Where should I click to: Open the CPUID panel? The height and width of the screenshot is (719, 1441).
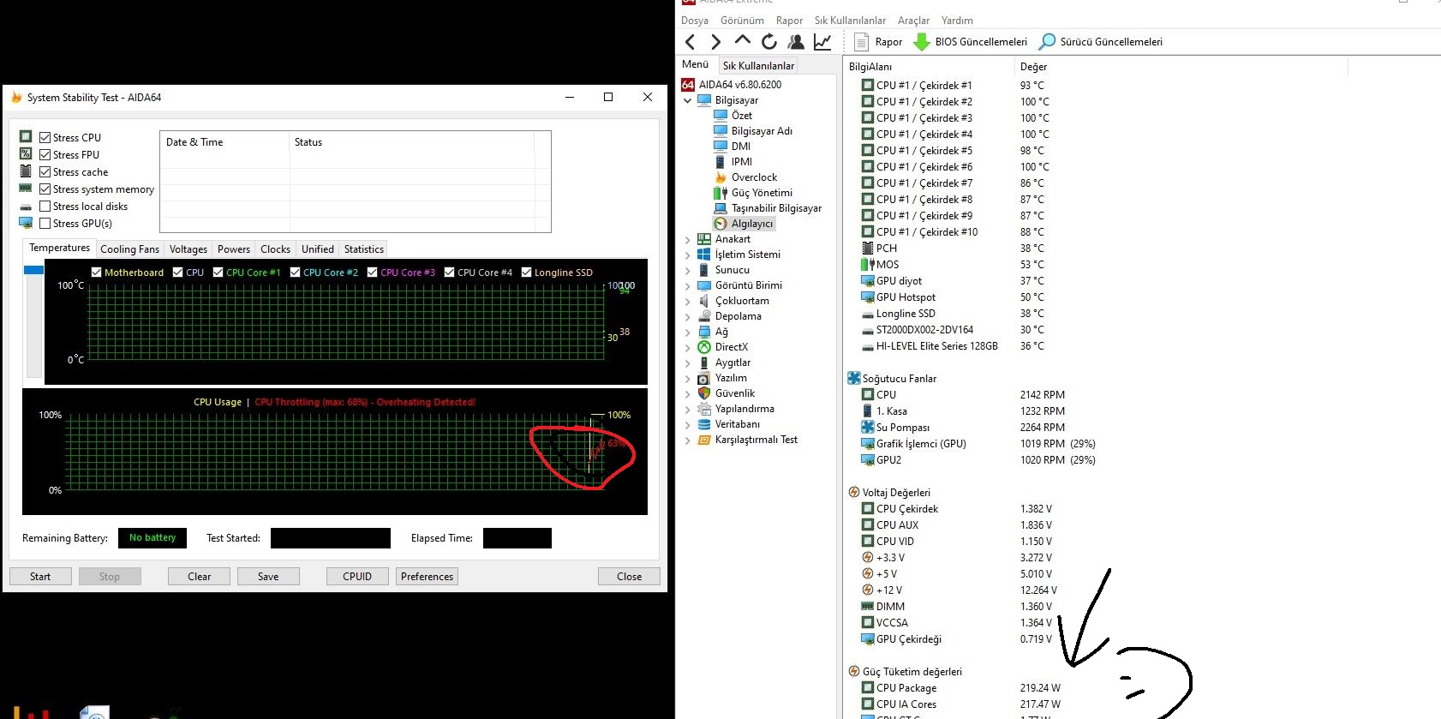tap(357, 577)
